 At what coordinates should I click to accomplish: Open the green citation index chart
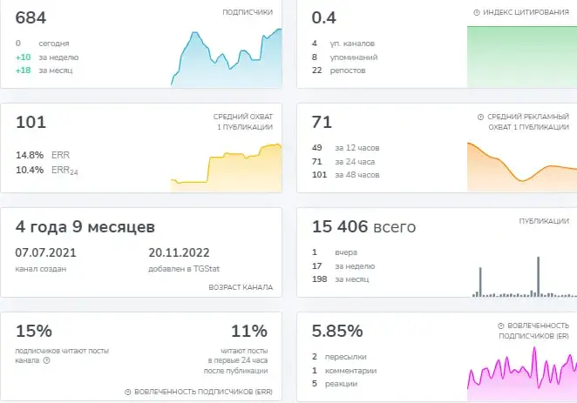[522, 57]
